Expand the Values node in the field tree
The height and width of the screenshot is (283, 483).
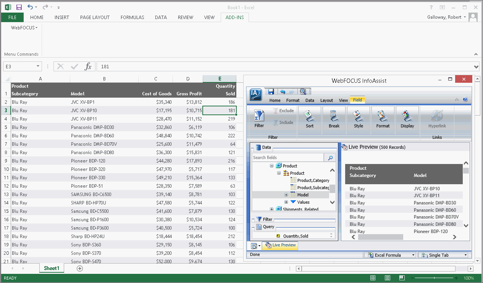click(286, 202)
